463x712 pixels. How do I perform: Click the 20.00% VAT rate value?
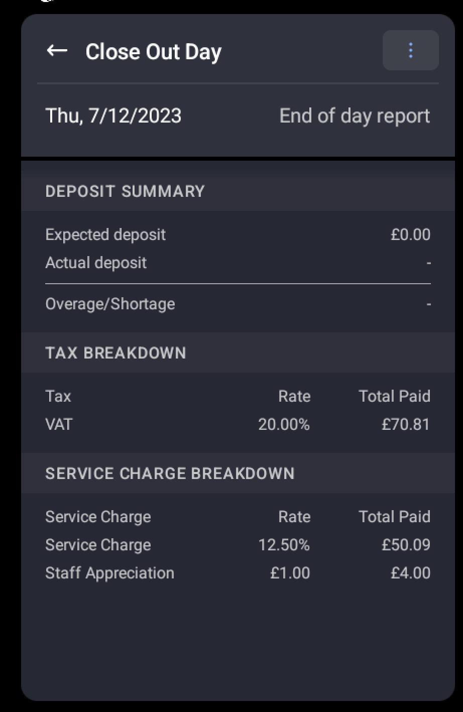284,424
